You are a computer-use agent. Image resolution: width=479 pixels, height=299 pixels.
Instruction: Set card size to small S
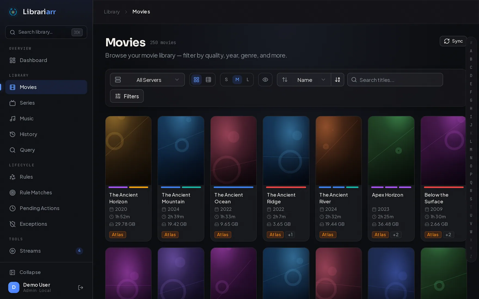pos(226,80)
